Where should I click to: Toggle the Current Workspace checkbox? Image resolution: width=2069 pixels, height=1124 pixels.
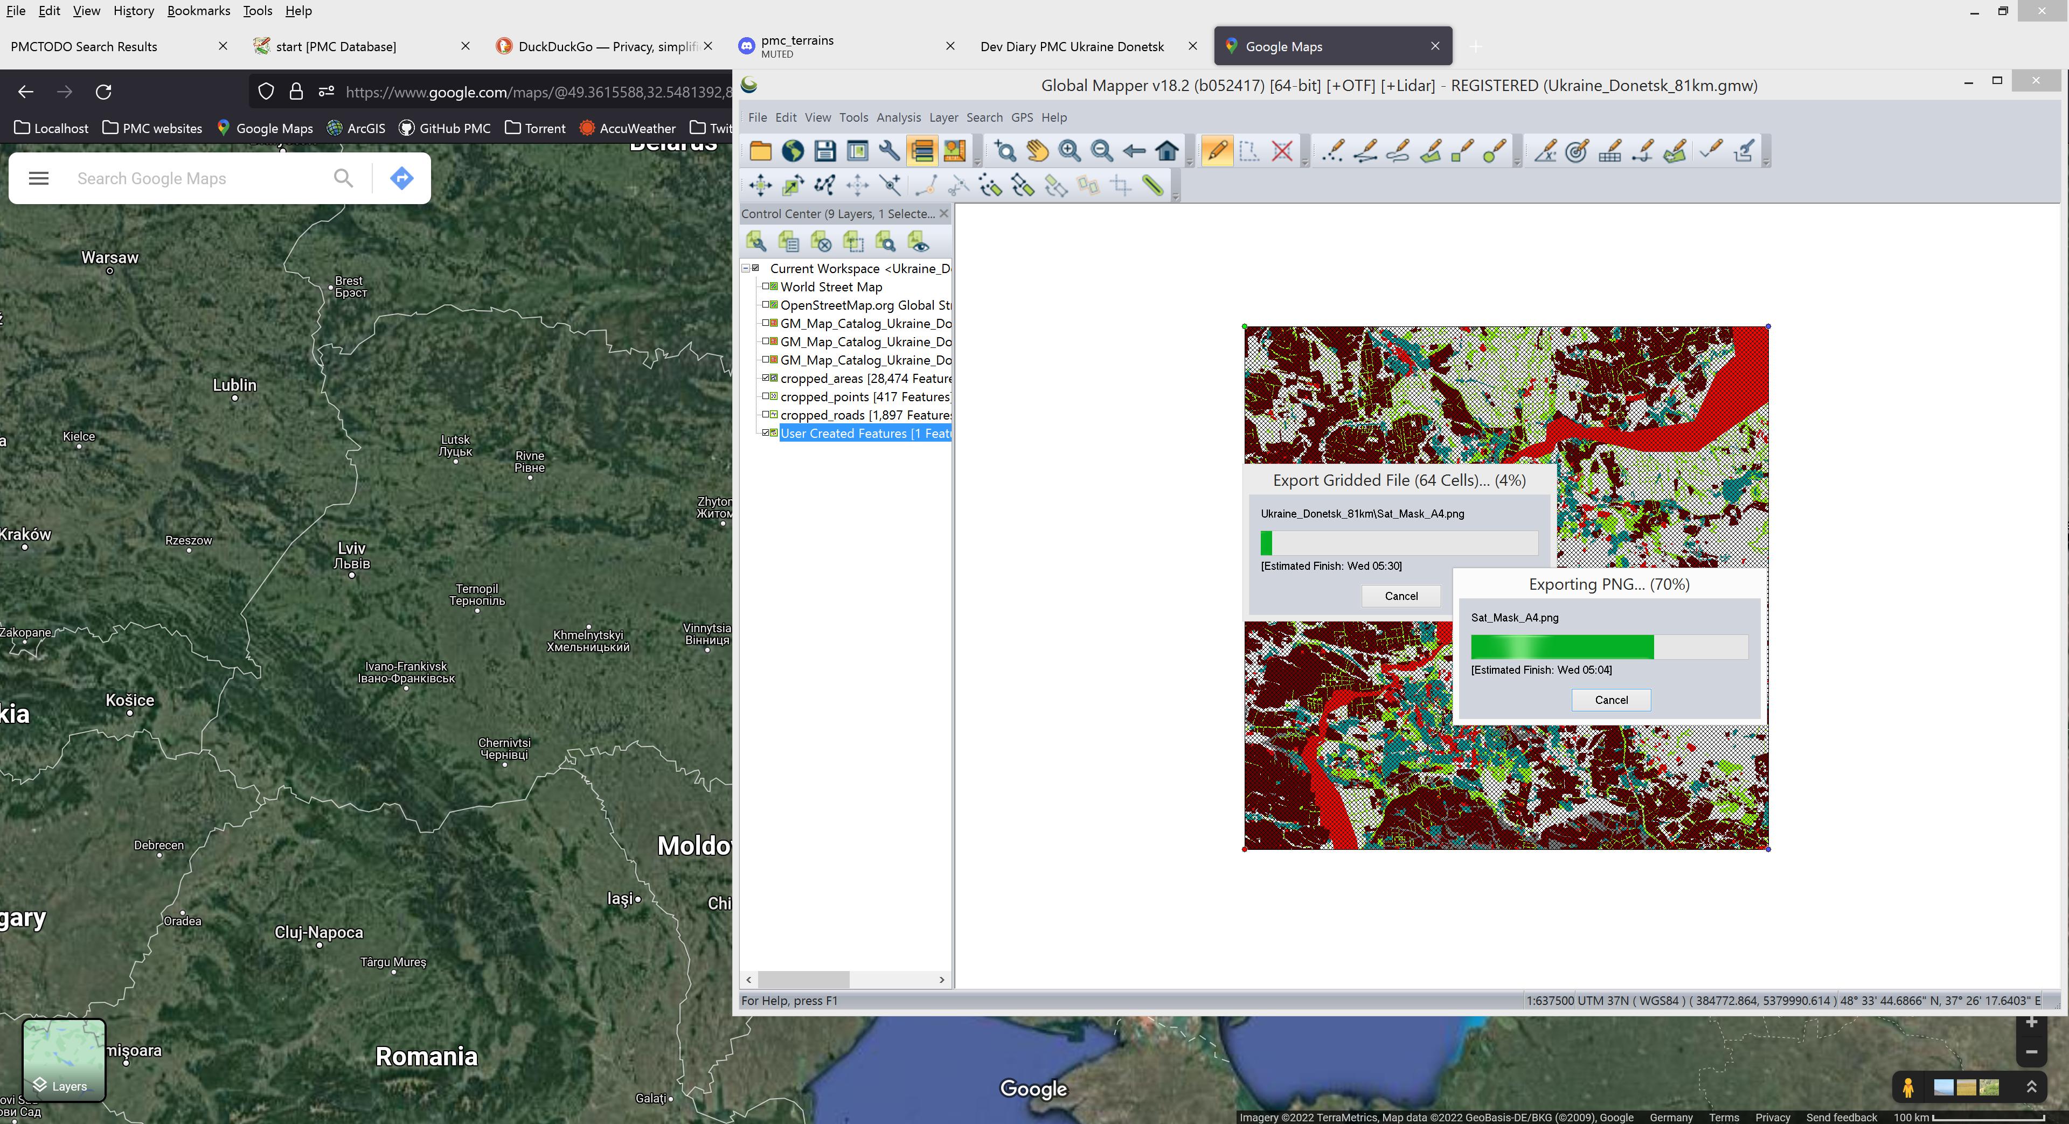click(756, 268)
